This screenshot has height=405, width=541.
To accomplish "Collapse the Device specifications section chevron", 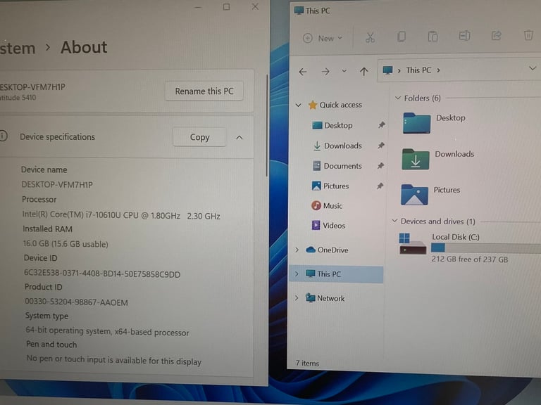I will point(239,137).
